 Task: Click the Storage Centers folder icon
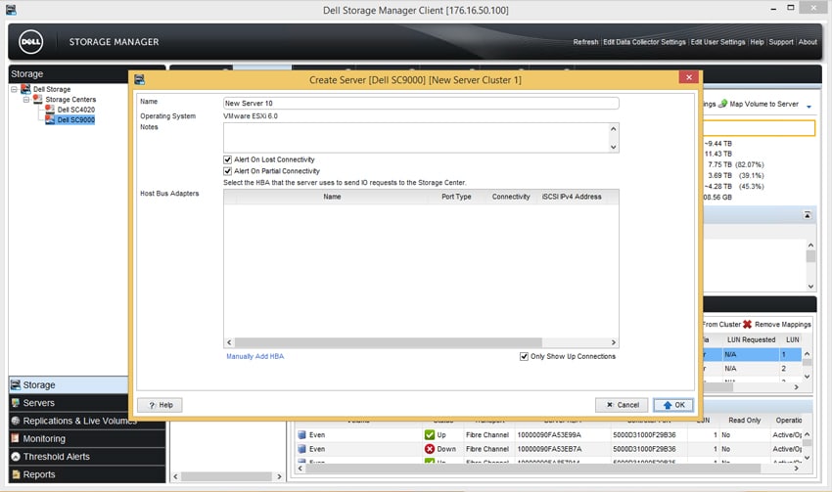pos(37,99)
